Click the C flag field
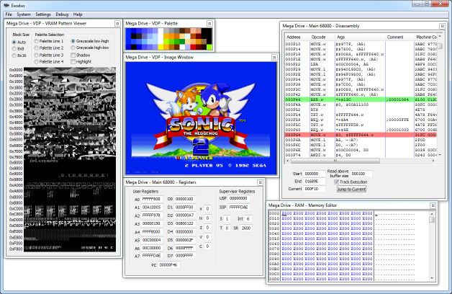The image size is (452, 294). (x=207, y=246)
